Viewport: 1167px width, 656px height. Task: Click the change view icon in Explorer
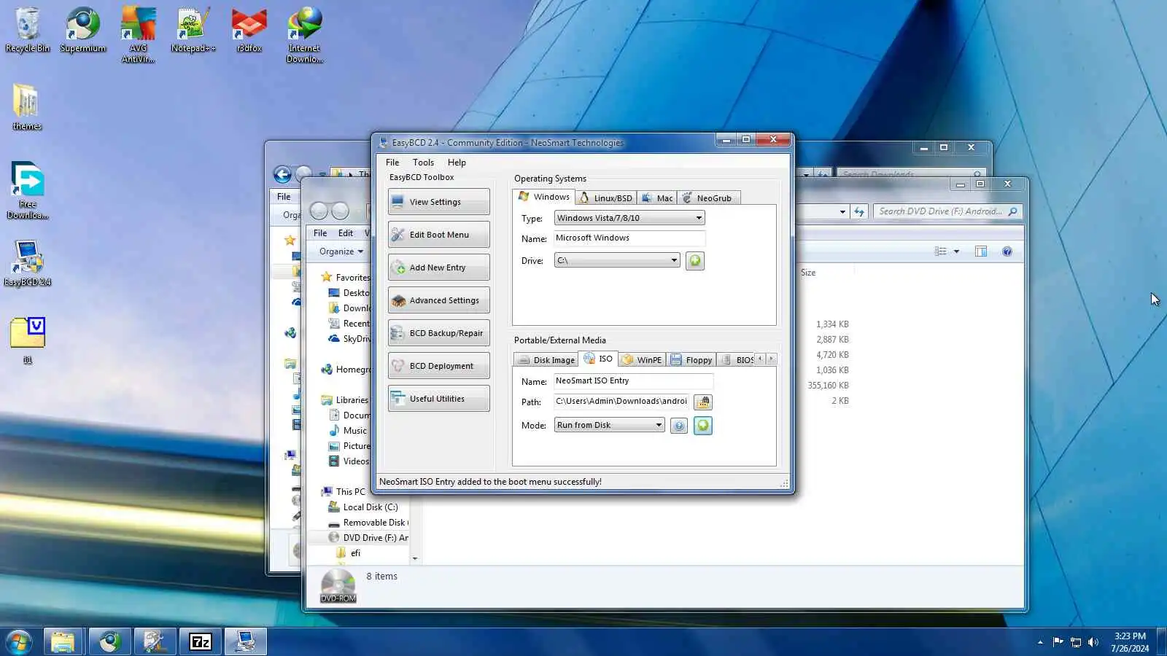(941, 251)
